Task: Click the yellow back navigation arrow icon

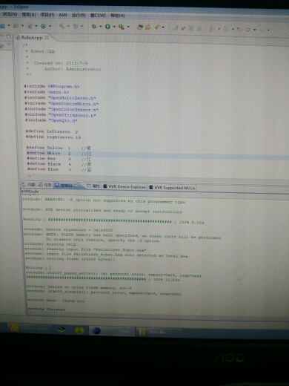Action: (x=248, y=30)
